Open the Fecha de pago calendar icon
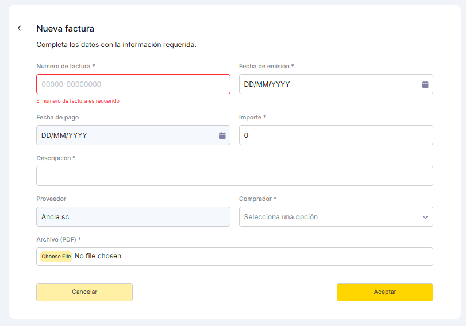 click(x=222, y=135)
